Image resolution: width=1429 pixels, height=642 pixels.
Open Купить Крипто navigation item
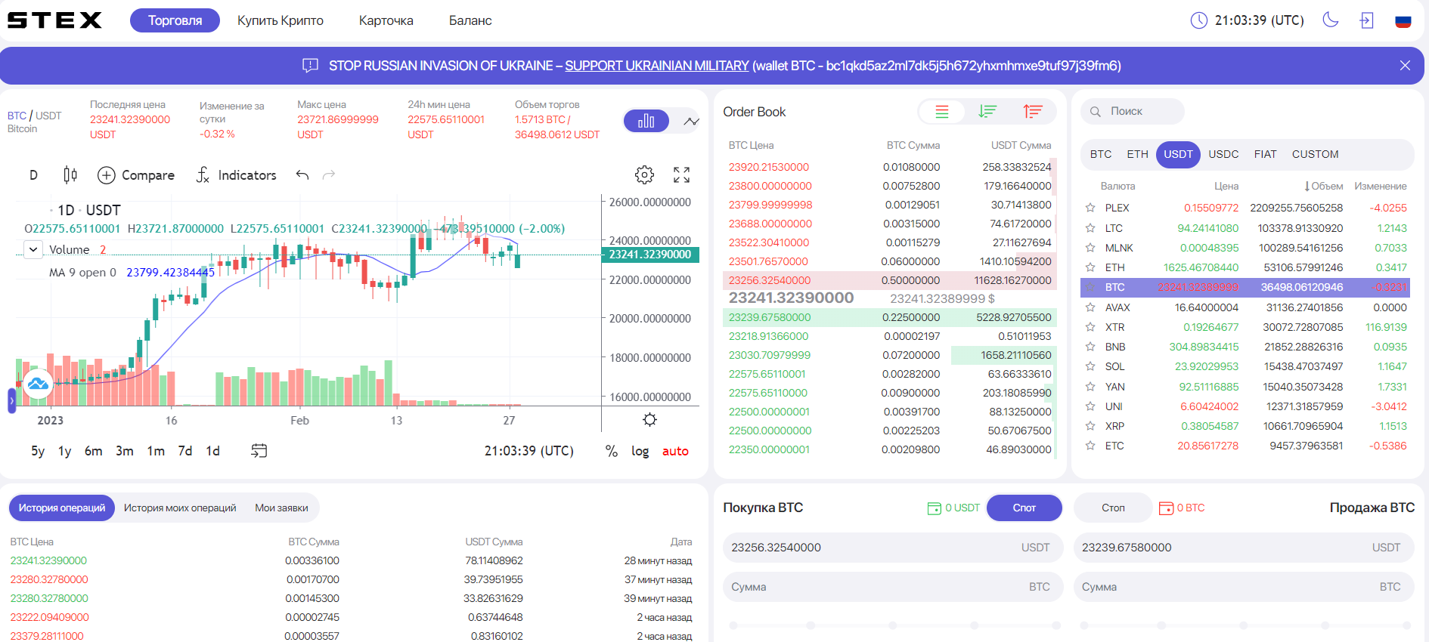click(x=281, y=20)
